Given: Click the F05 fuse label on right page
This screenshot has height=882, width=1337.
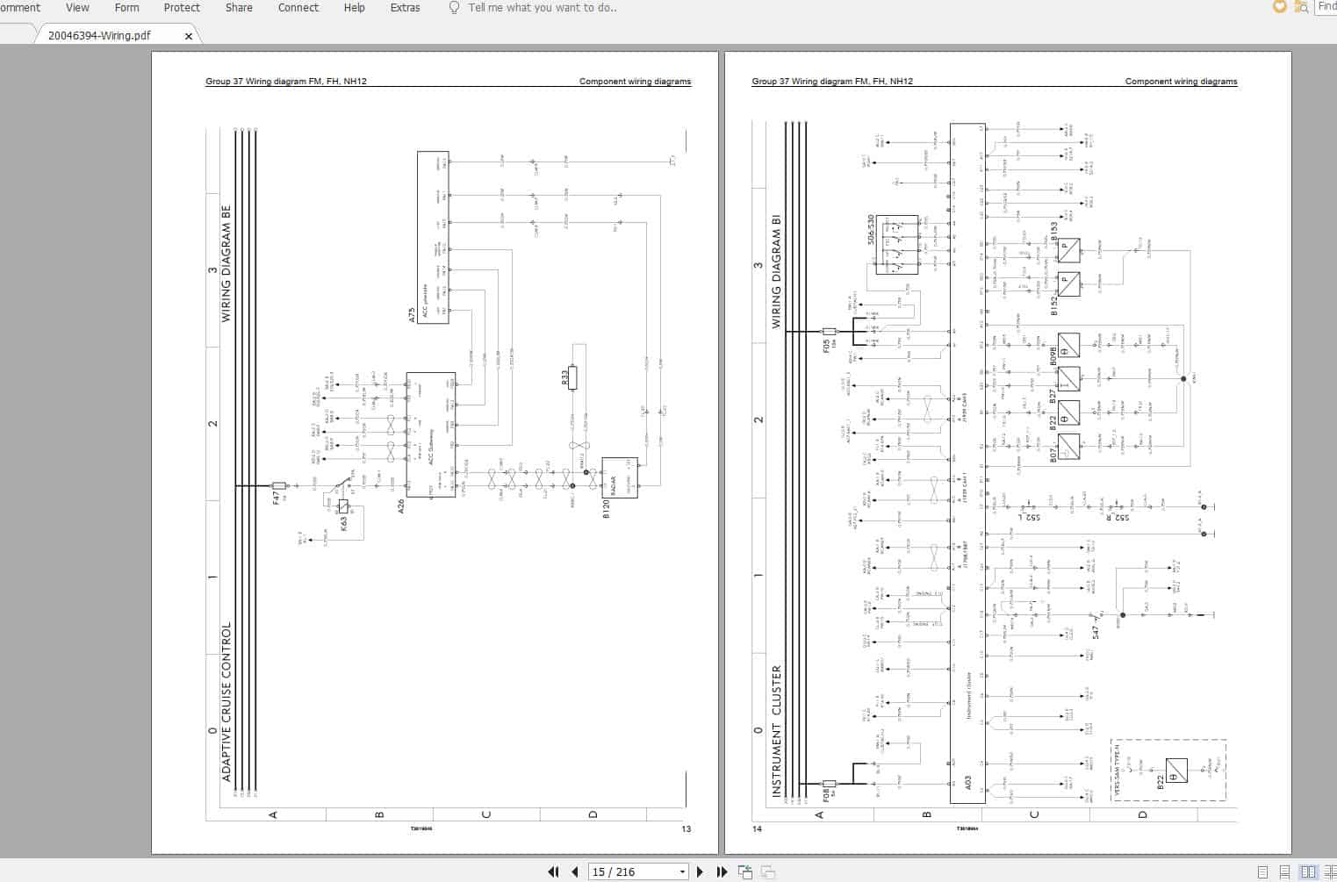Looking at the screenshot, I should (826, 346).
